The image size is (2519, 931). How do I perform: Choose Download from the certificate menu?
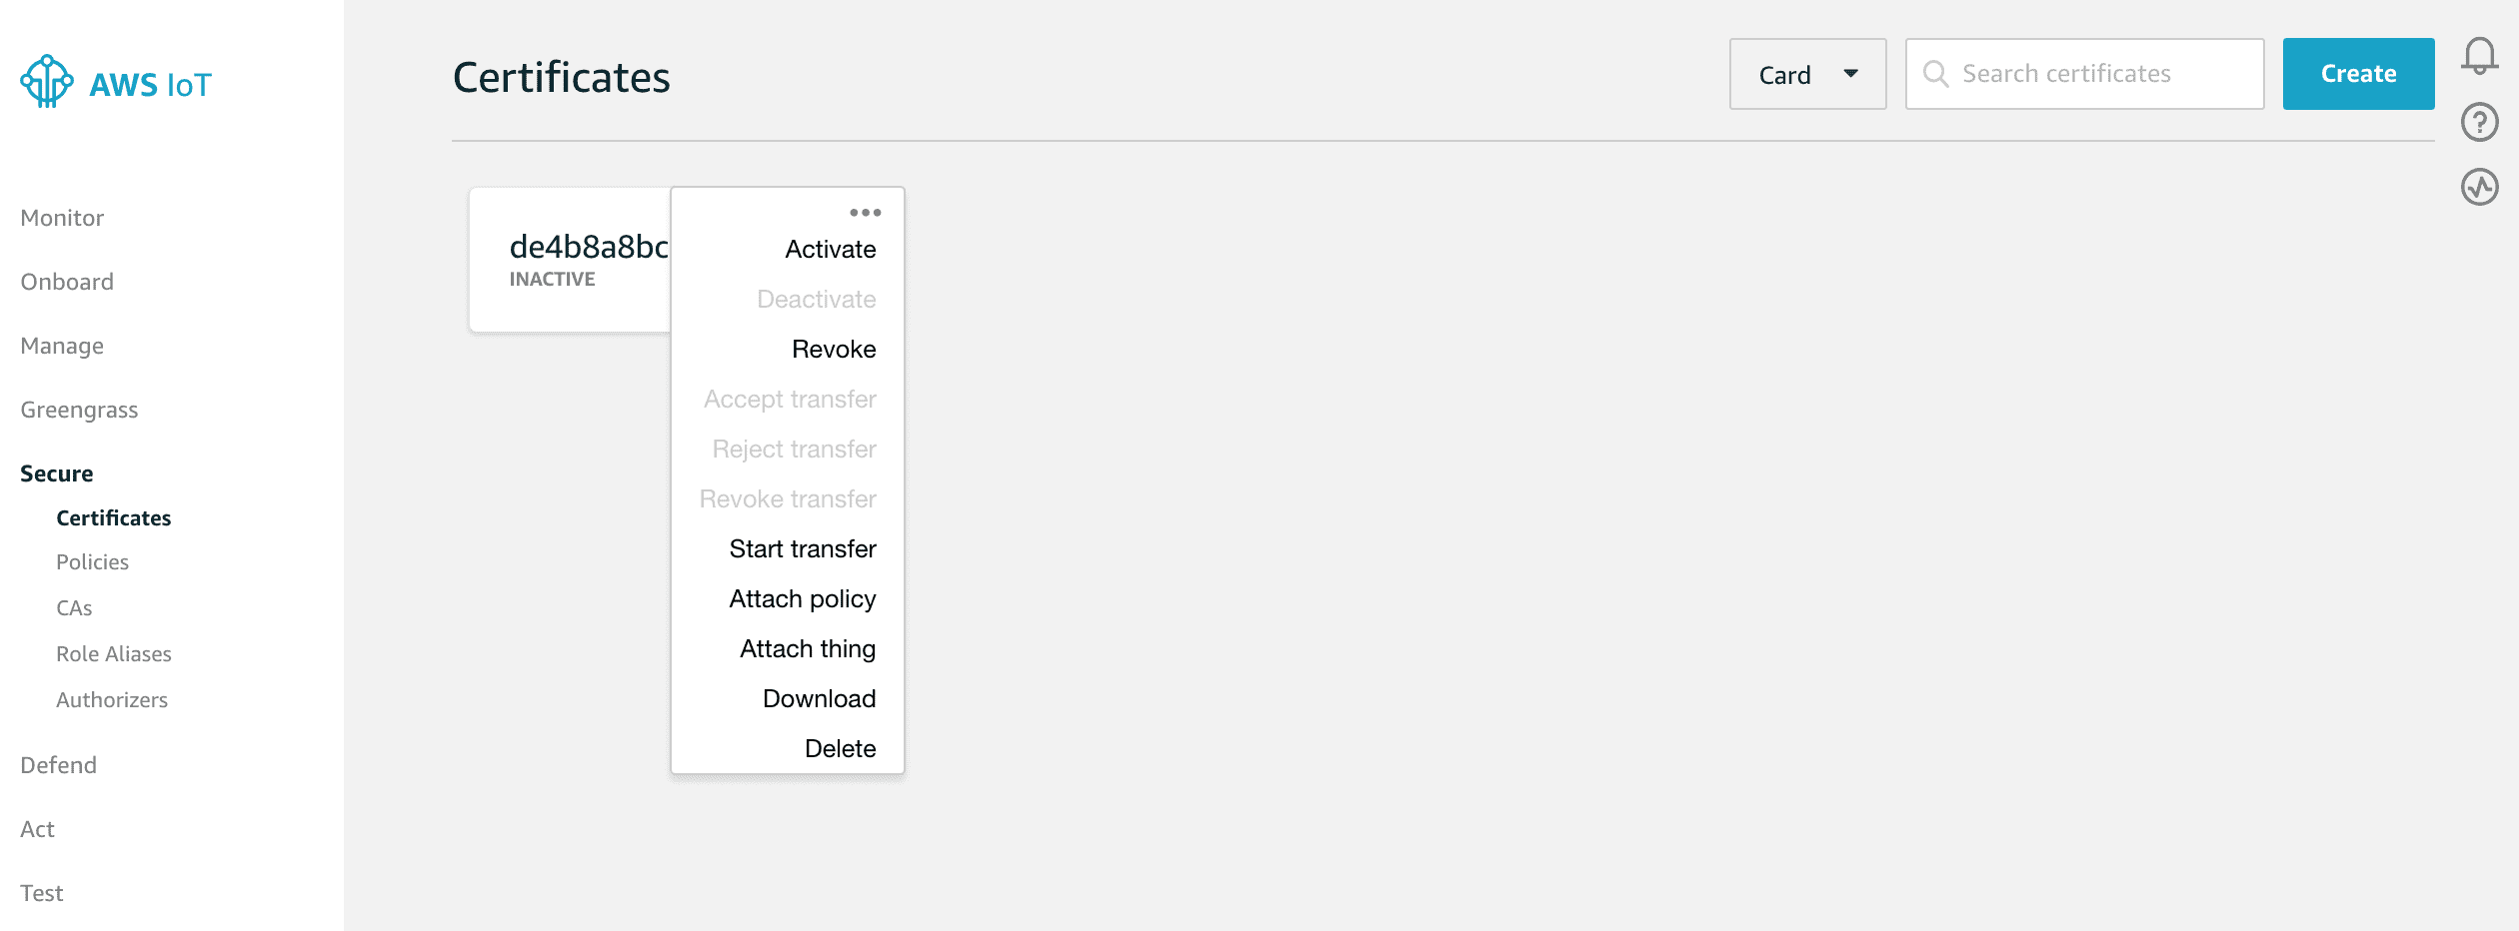pos(819,699)
